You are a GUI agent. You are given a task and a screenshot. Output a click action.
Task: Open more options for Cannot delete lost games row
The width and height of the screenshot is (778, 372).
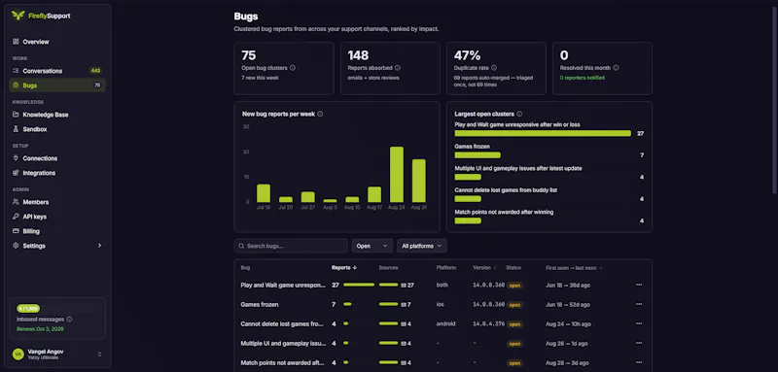click(x=639, y=323)
